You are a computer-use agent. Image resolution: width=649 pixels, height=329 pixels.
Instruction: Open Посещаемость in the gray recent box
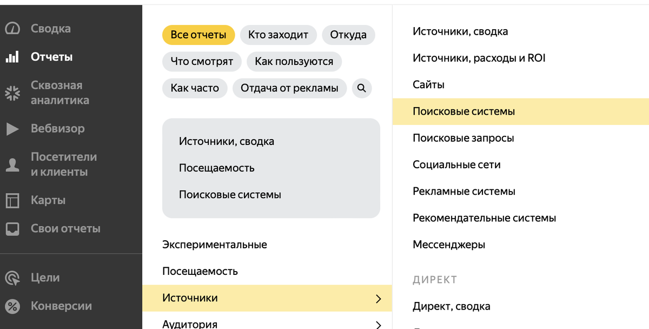(216, 168)
